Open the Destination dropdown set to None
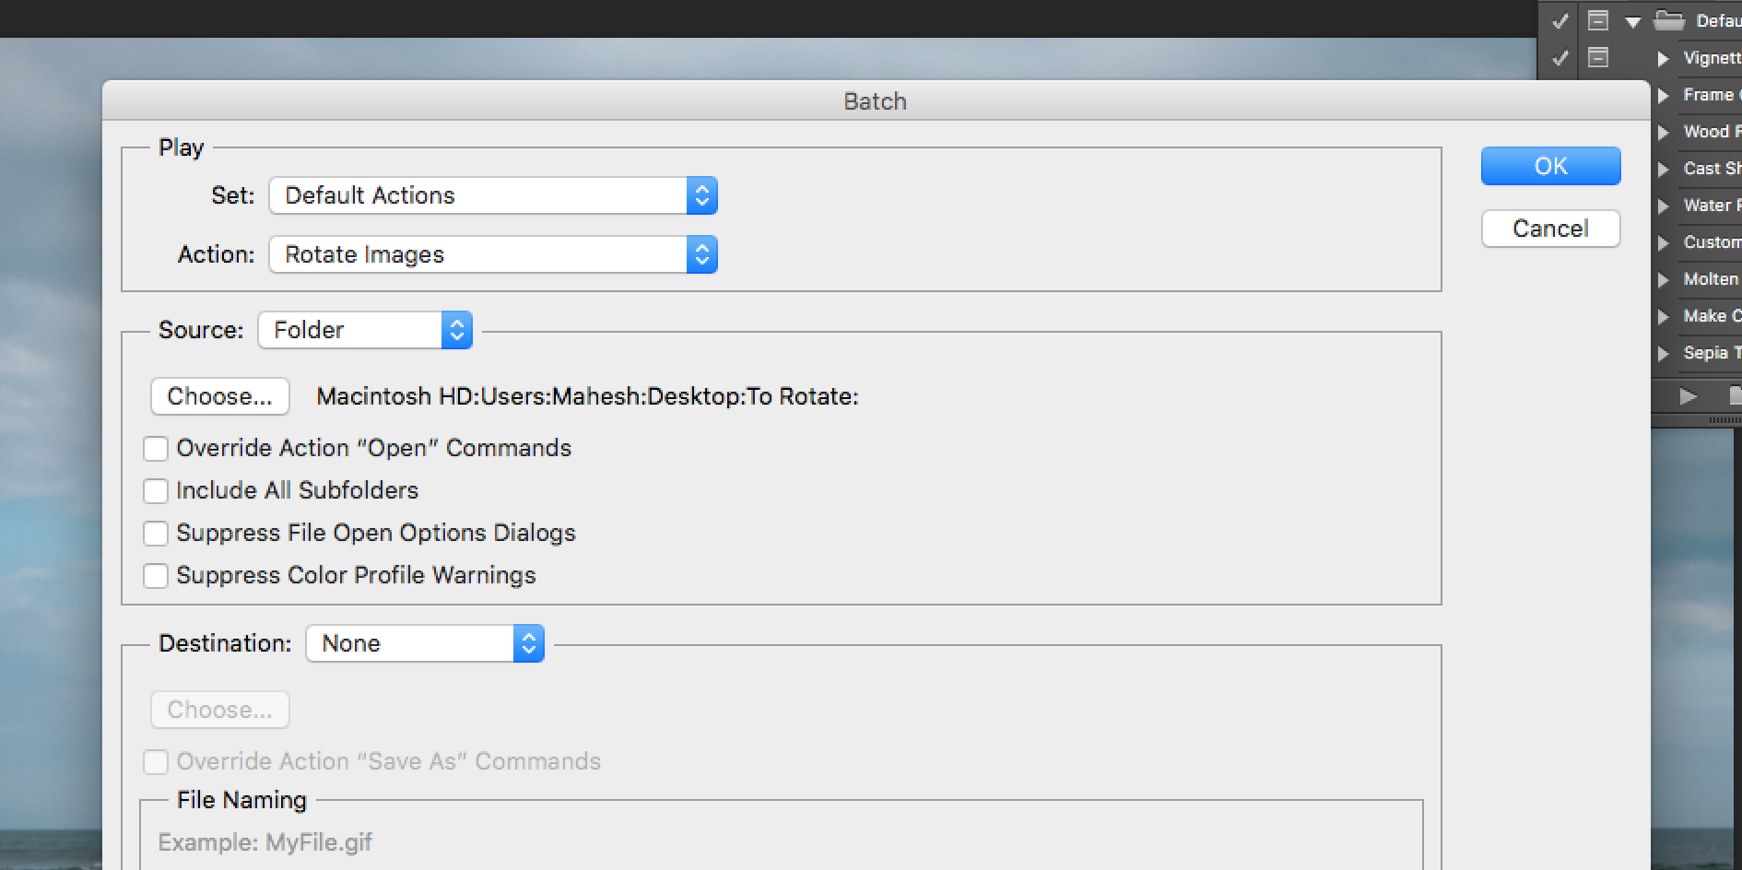Screen dimensions: 1742x870 [x=425, y=643]
